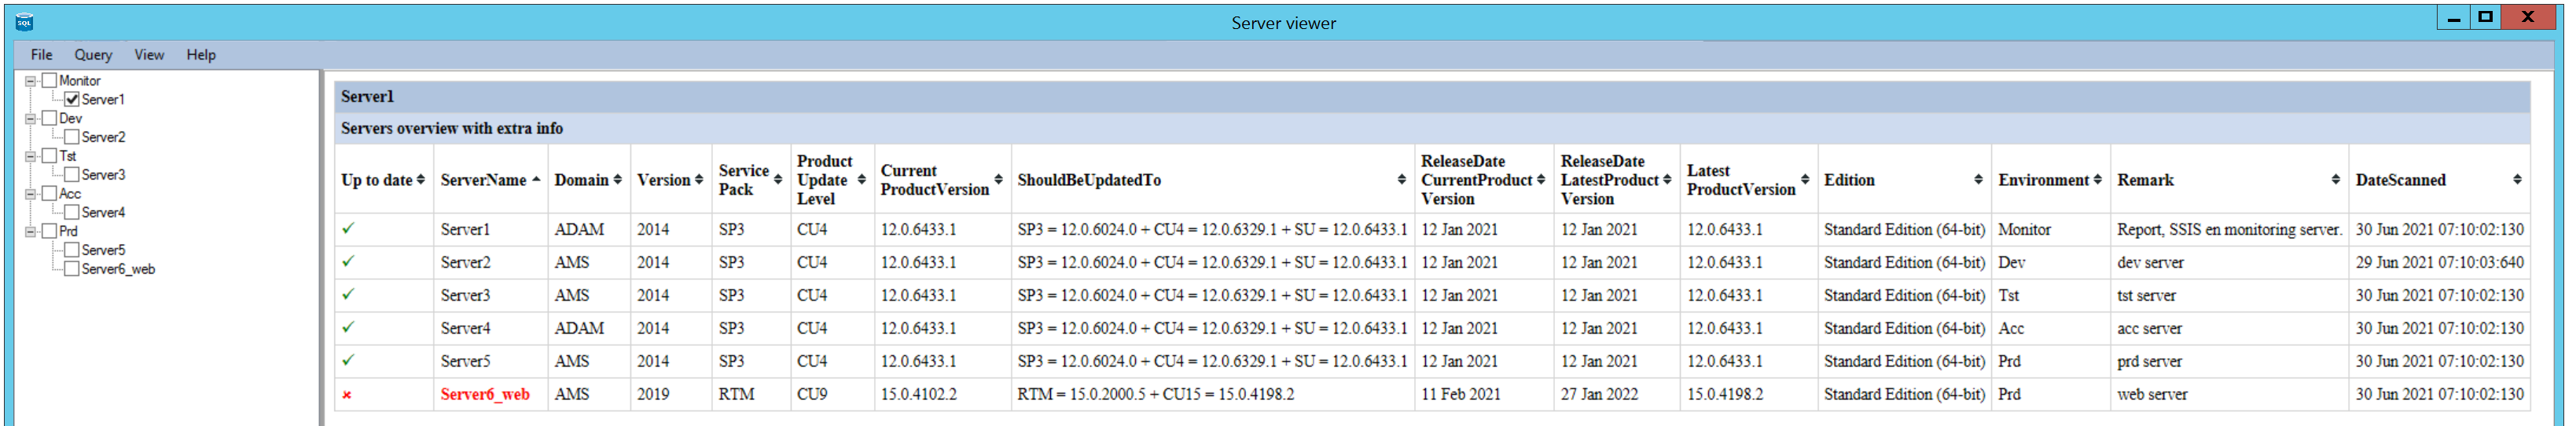
Task: Open the File menu
Action: pos(41,55)
